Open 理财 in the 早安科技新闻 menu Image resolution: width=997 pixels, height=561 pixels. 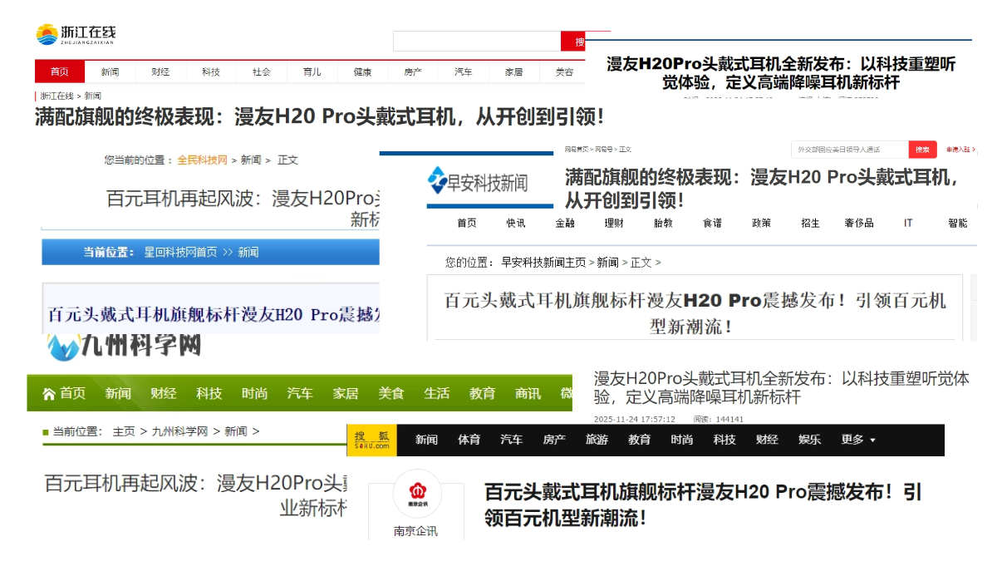point(614,223)
